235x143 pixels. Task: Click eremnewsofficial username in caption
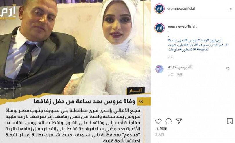pyautogui.click(x=182, y=26)
